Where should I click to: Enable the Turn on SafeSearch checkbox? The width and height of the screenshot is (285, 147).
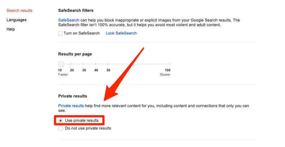[x=60, y=34]
